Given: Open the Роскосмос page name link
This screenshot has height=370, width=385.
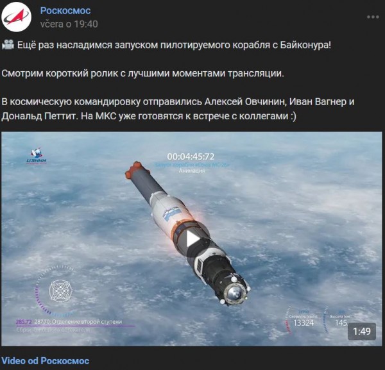Looking at the screenshot, I should [65, 10].
